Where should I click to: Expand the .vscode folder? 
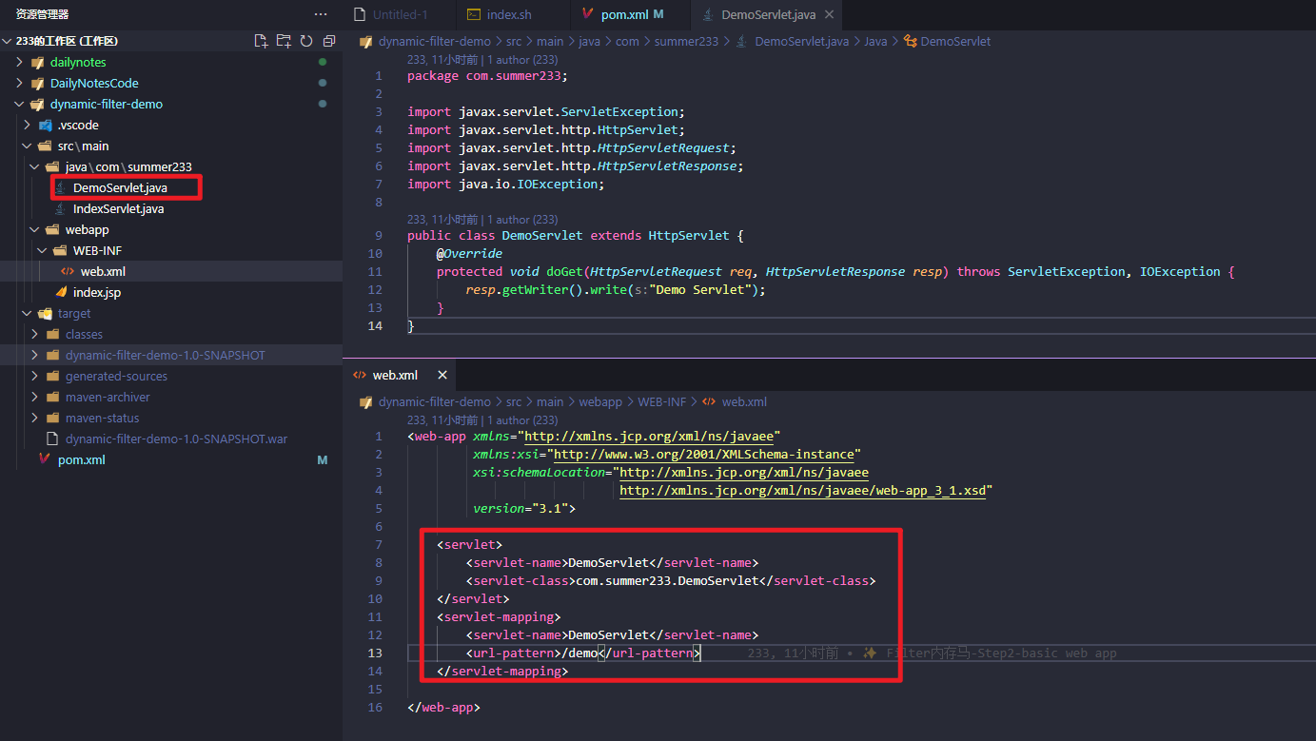[27, 125]
